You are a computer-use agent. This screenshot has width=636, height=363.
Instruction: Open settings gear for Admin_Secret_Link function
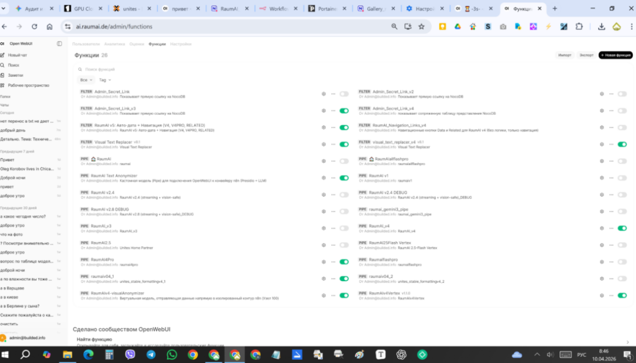coord(324,94)
